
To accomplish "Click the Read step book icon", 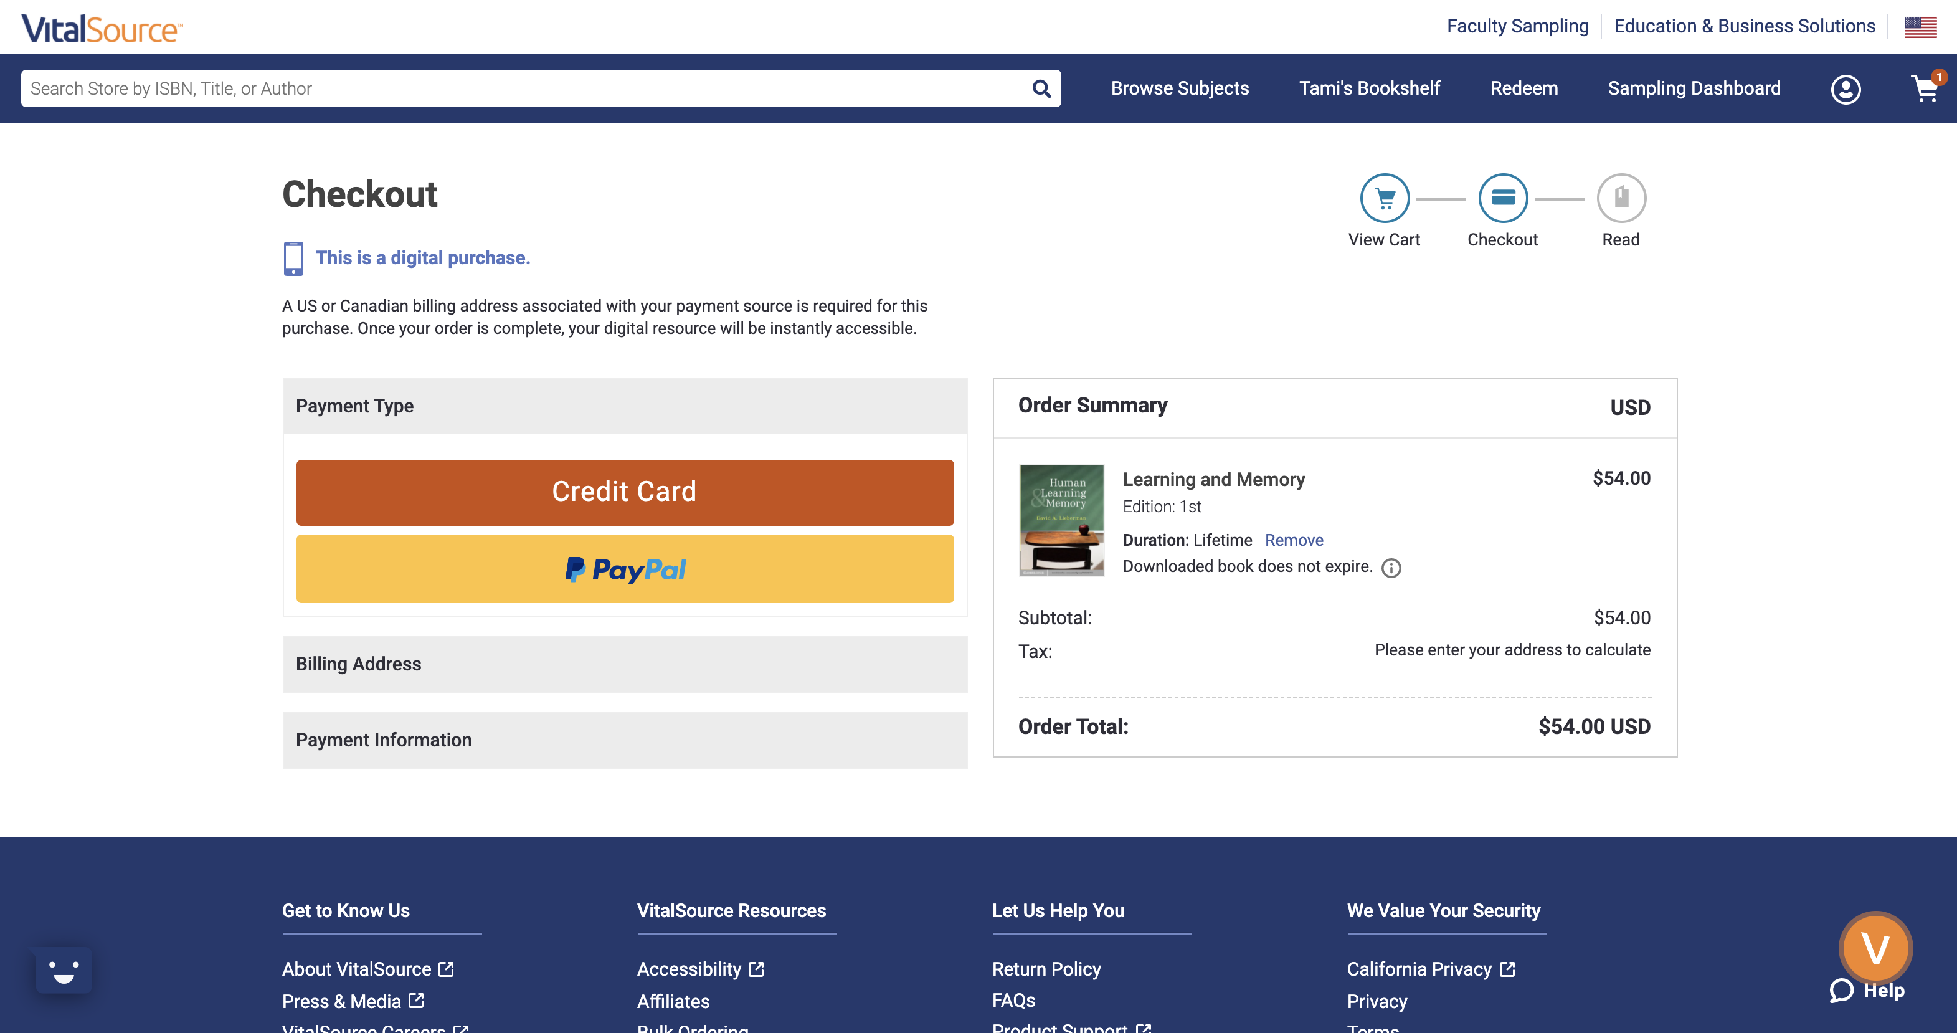I will (x=1621, y=198).
